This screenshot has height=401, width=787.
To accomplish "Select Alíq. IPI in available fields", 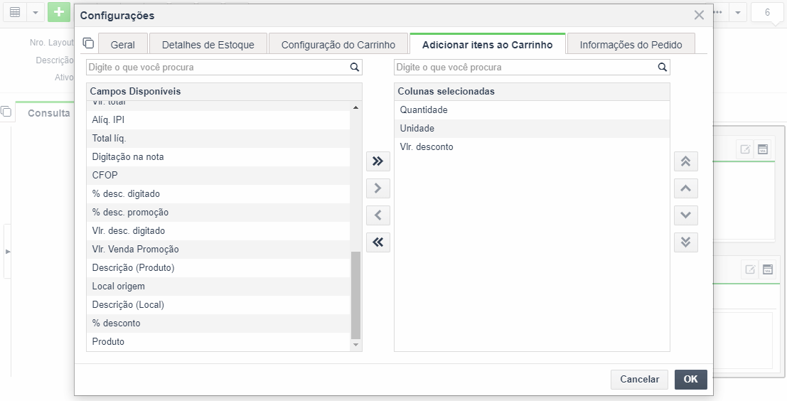I will pos(218,120).
